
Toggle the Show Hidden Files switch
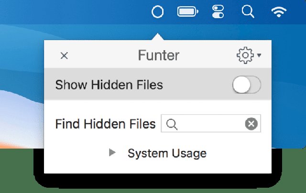pyautogui.click(x=247, y=86)
